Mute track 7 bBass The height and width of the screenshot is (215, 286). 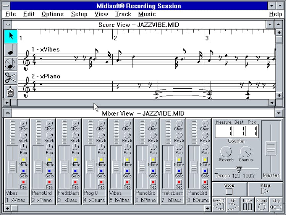point(179,160)
